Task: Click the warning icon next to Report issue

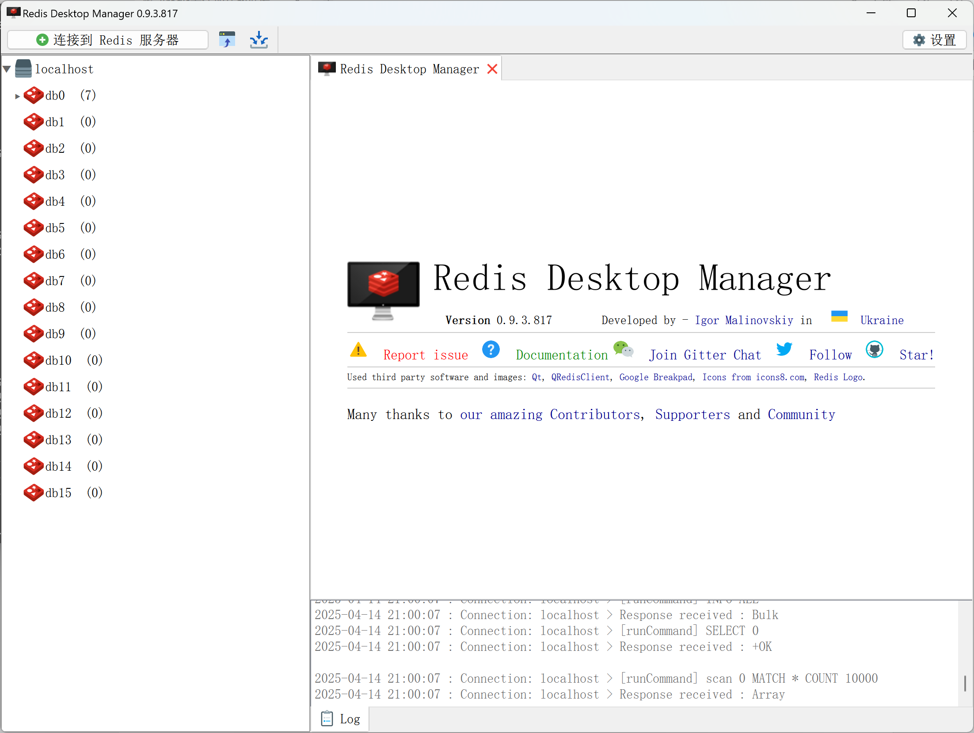Action: [x=358, y=350]
